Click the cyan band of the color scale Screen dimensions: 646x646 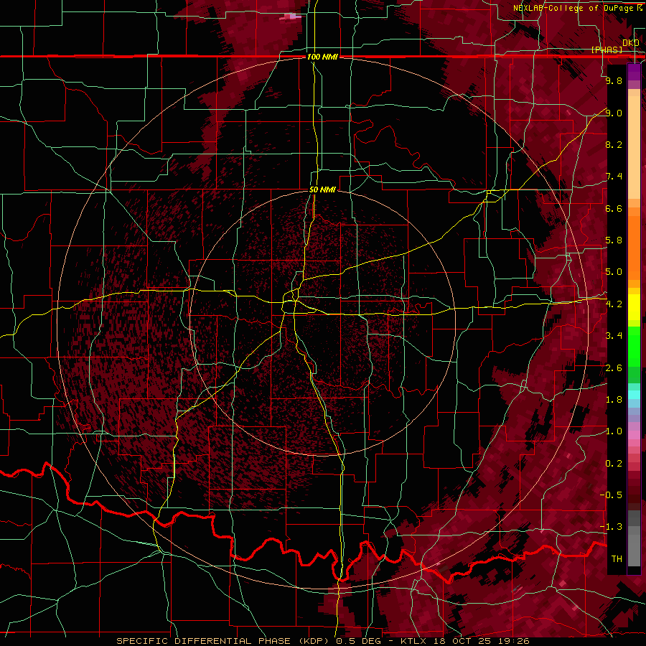click(634, 394)
